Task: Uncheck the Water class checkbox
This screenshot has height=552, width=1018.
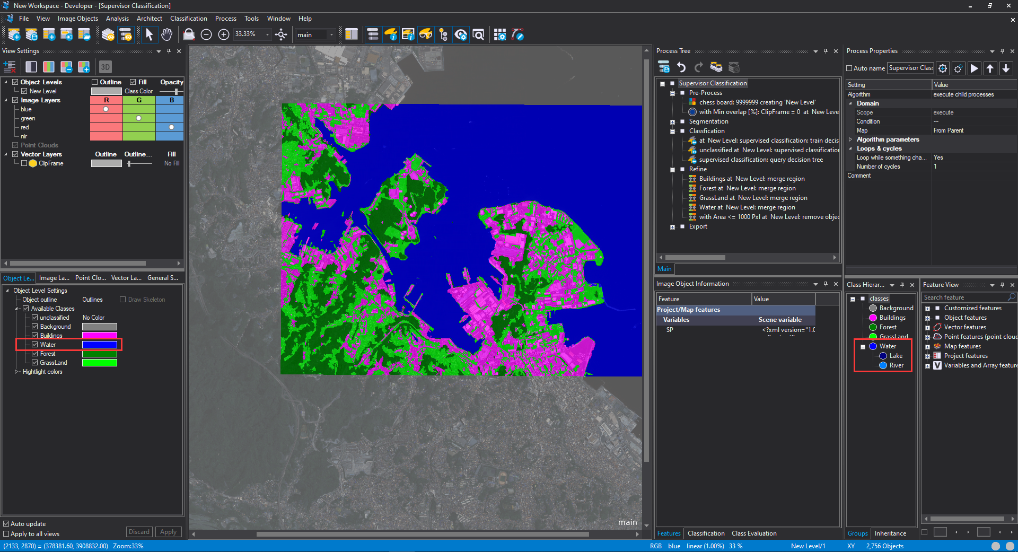Action: pos(35,345)
